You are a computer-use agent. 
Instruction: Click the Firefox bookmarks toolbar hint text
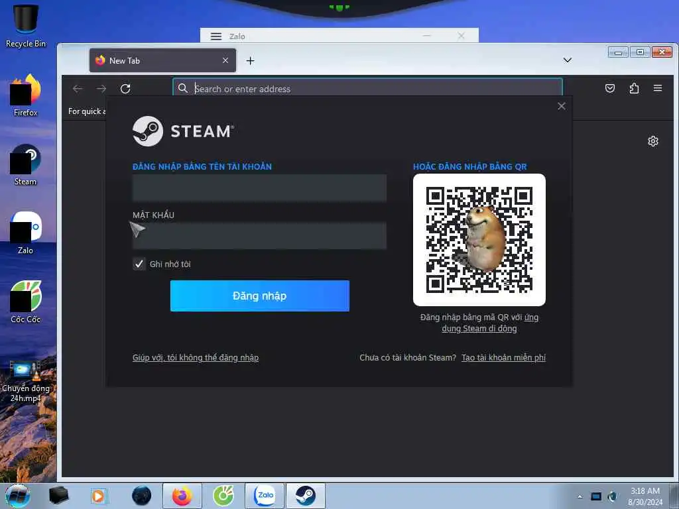point(87,111)
